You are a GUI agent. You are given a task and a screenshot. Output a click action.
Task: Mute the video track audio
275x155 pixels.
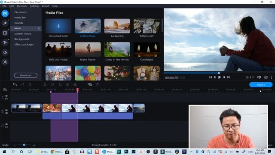(6, 113)
